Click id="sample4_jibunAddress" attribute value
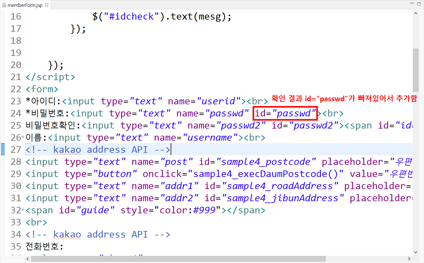Screen dimensions: 424x263 (x=283, y=198)
